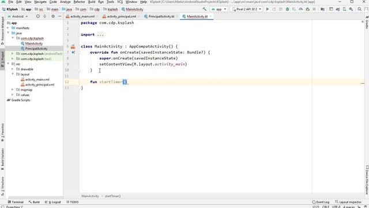369x208 pixels.
Task: Open the Logcat tool window
Action: tap(53, 202)
